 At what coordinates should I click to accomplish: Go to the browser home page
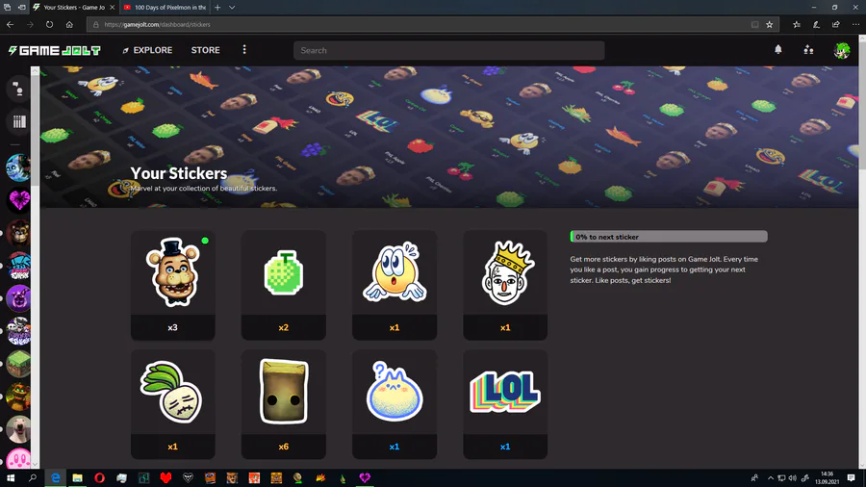69,24
